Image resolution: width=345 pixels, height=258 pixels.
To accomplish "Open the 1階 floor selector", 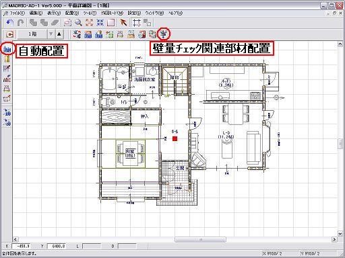I will tap(32, 34).
